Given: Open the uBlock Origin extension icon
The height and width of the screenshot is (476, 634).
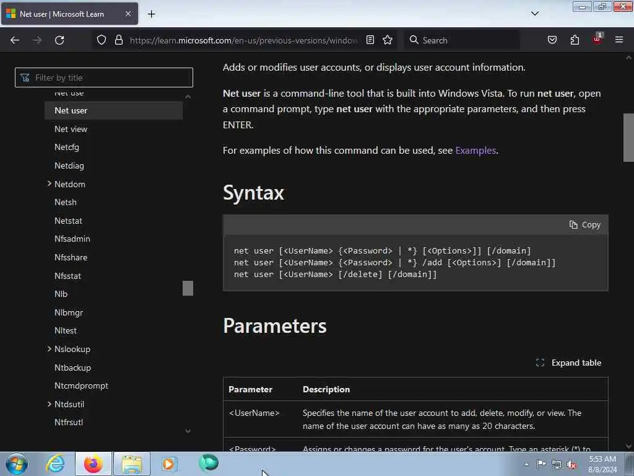Looking at the screenshot, I should [597, 39].
